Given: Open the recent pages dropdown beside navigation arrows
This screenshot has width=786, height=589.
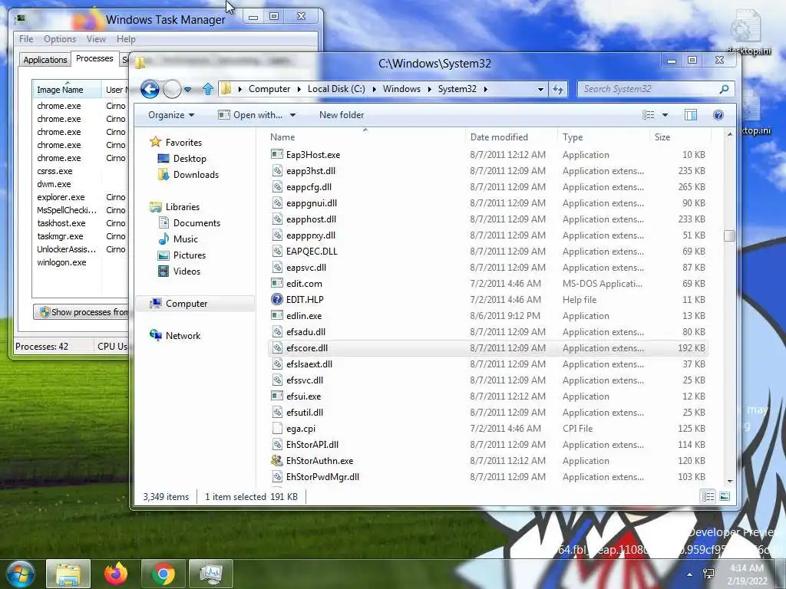Looking at the screenshot, I should 187,89.
